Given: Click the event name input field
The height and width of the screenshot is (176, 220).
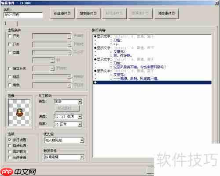Looking at the screenshot, I should pos(23,15).
